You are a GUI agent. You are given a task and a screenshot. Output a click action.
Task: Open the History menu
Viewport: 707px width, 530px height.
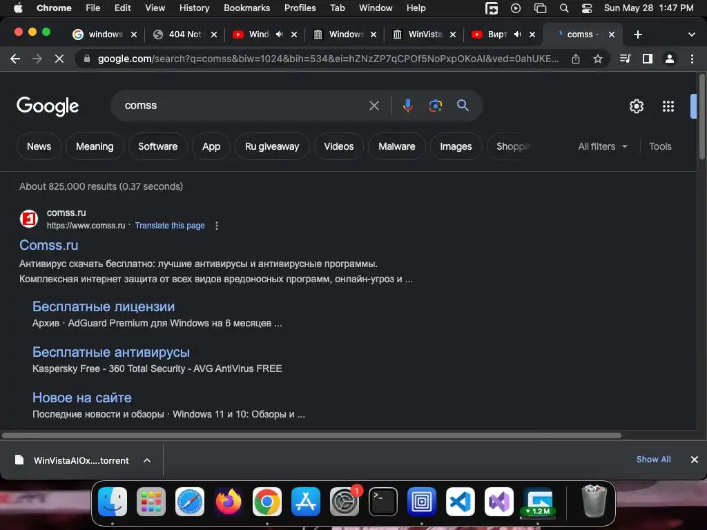pos(194,8)
